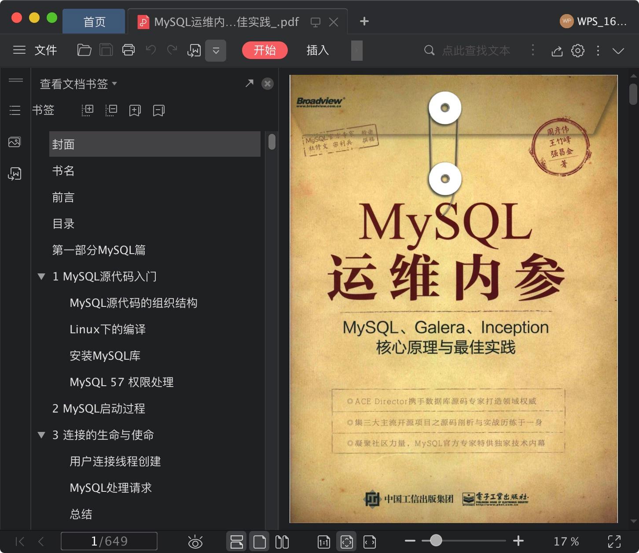Click the zoom slider handle

[x=436, y=540]
